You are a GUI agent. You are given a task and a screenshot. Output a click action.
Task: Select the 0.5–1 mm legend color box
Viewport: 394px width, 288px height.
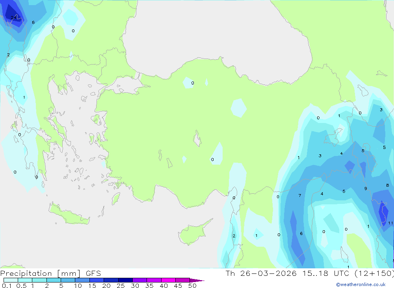click(25, 280)
